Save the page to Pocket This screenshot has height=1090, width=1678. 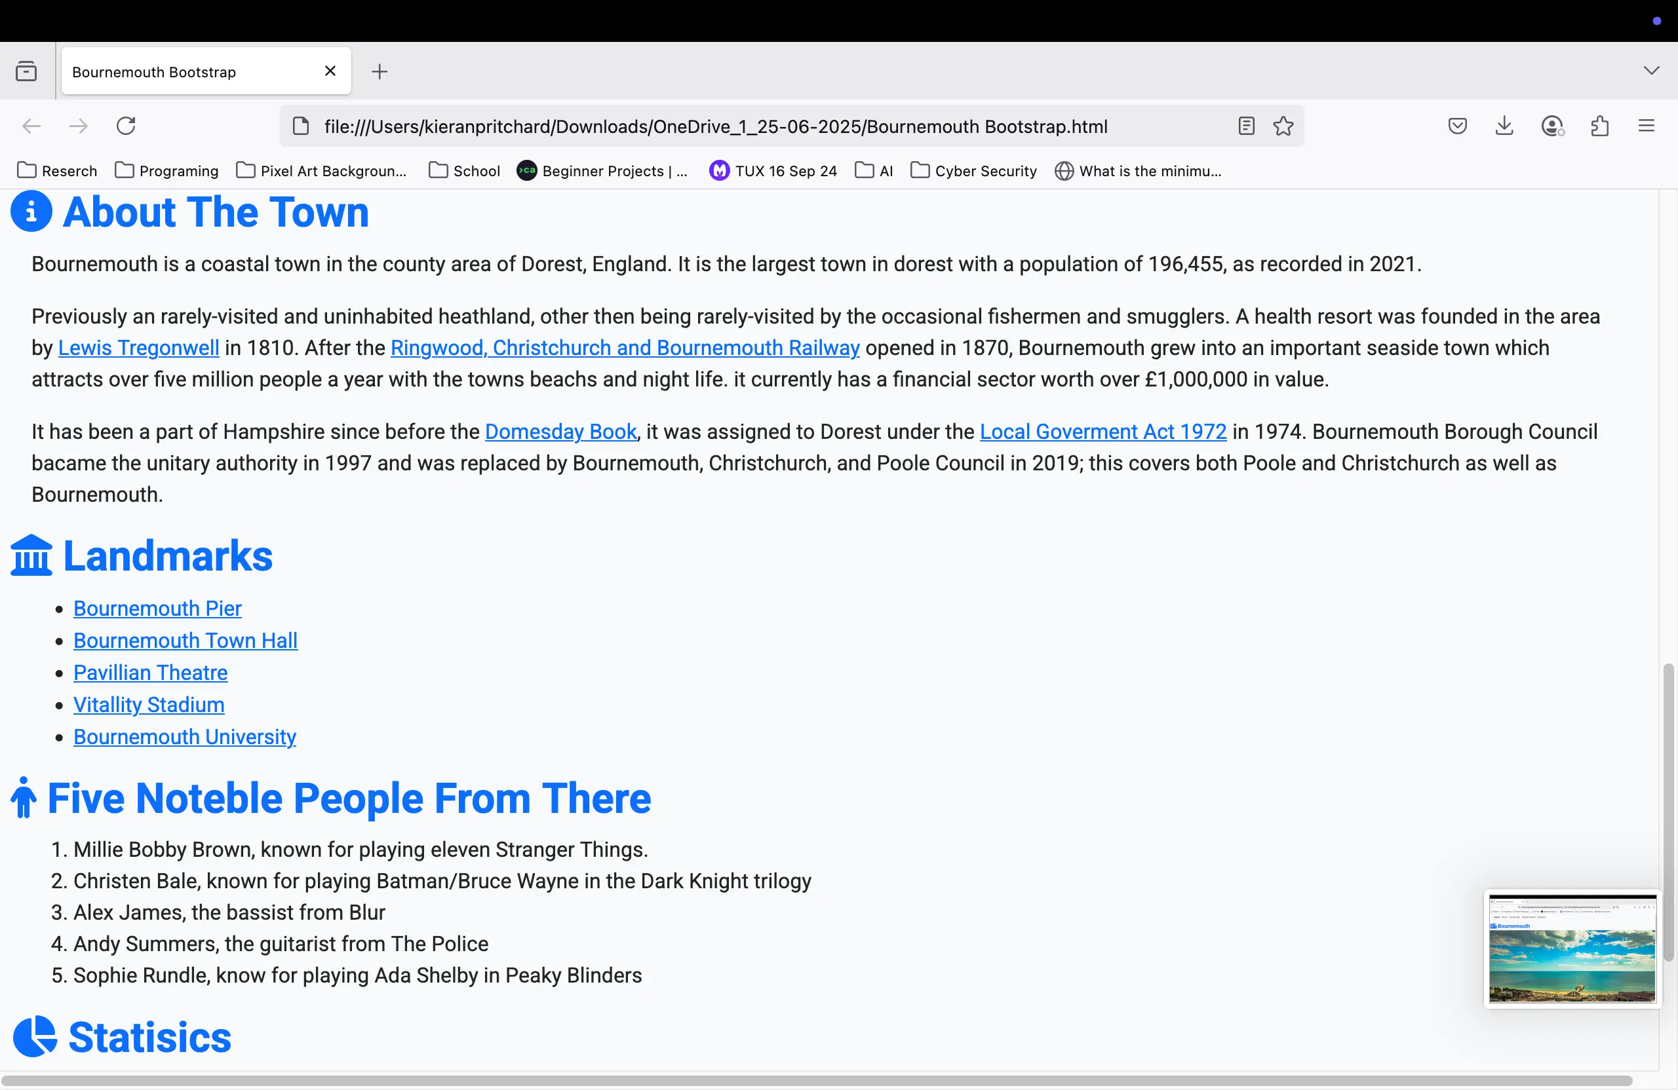tap(1457, 125)
